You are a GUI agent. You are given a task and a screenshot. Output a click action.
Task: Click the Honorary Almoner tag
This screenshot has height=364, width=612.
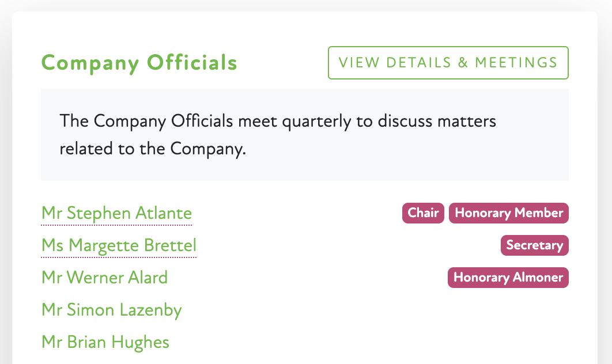[x=508, y=278]
